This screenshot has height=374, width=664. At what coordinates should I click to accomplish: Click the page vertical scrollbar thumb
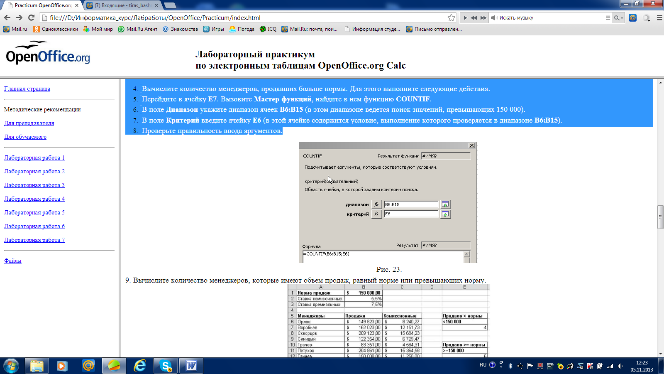(x=660, y=217)
